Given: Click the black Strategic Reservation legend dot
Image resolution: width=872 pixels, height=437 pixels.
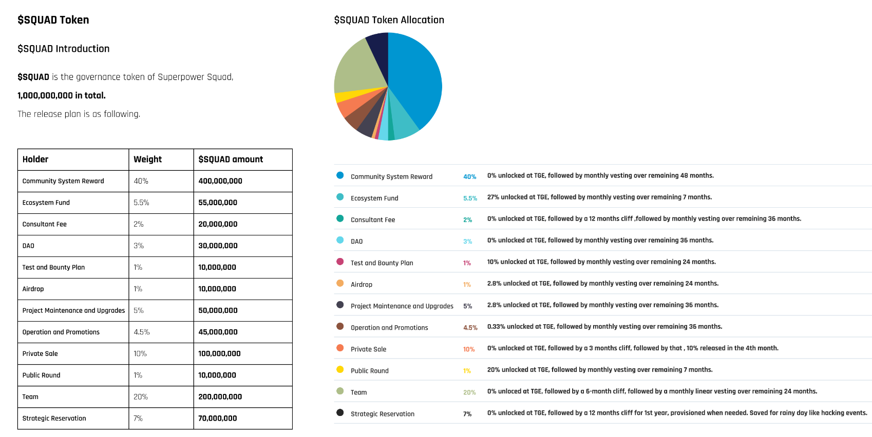Looking at the screenshot, I should (340, 412).
